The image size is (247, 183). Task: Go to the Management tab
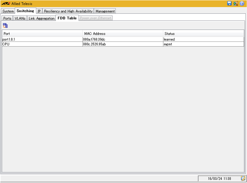pyautogui.click(x=105, y=11)
